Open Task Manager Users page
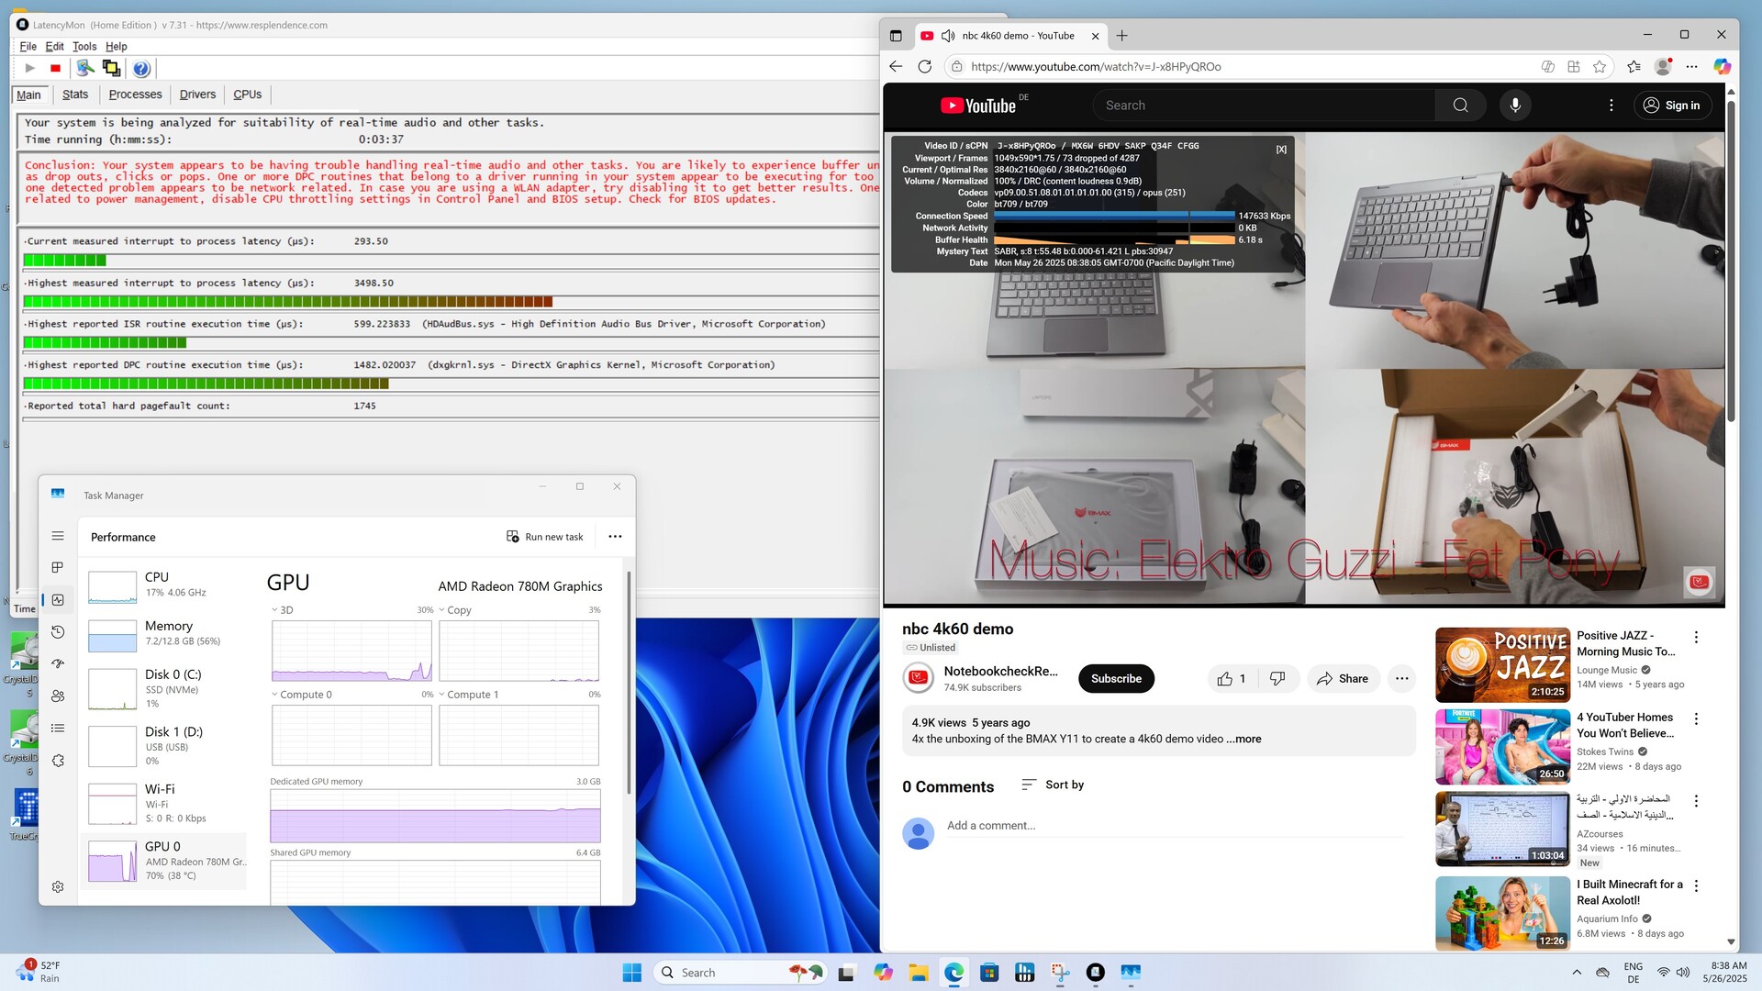 pyautogui.click(x=58, y=696)
